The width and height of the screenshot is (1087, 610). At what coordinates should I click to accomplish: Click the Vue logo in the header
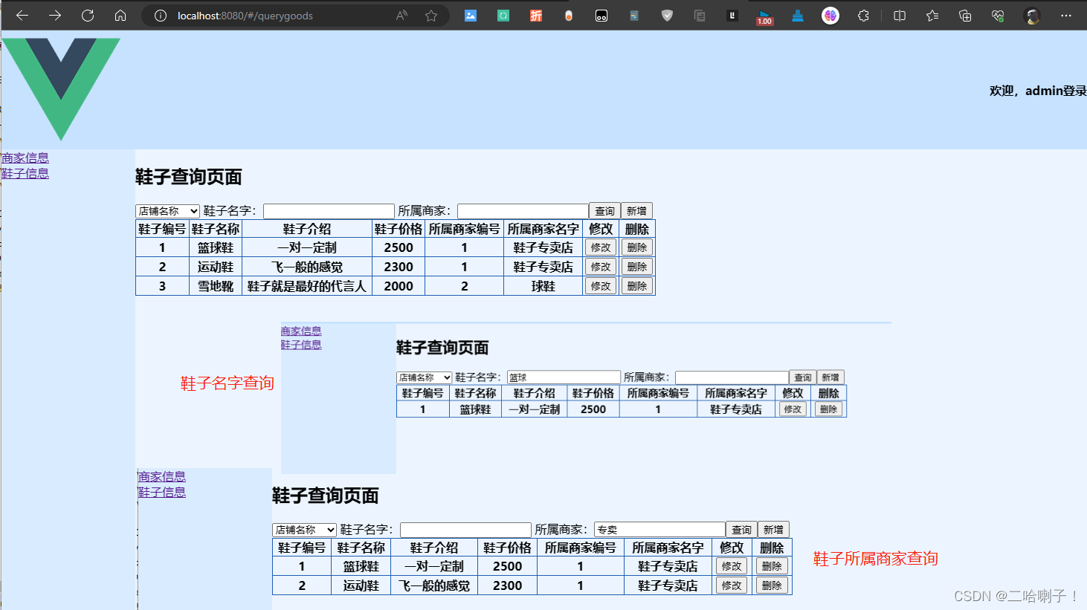tap(61, 89)
